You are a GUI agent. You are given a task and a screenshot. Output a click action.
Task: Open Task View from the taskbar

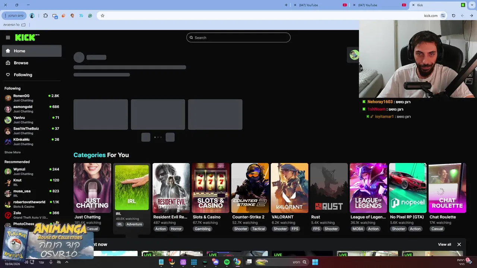click(x=249, y=262)
